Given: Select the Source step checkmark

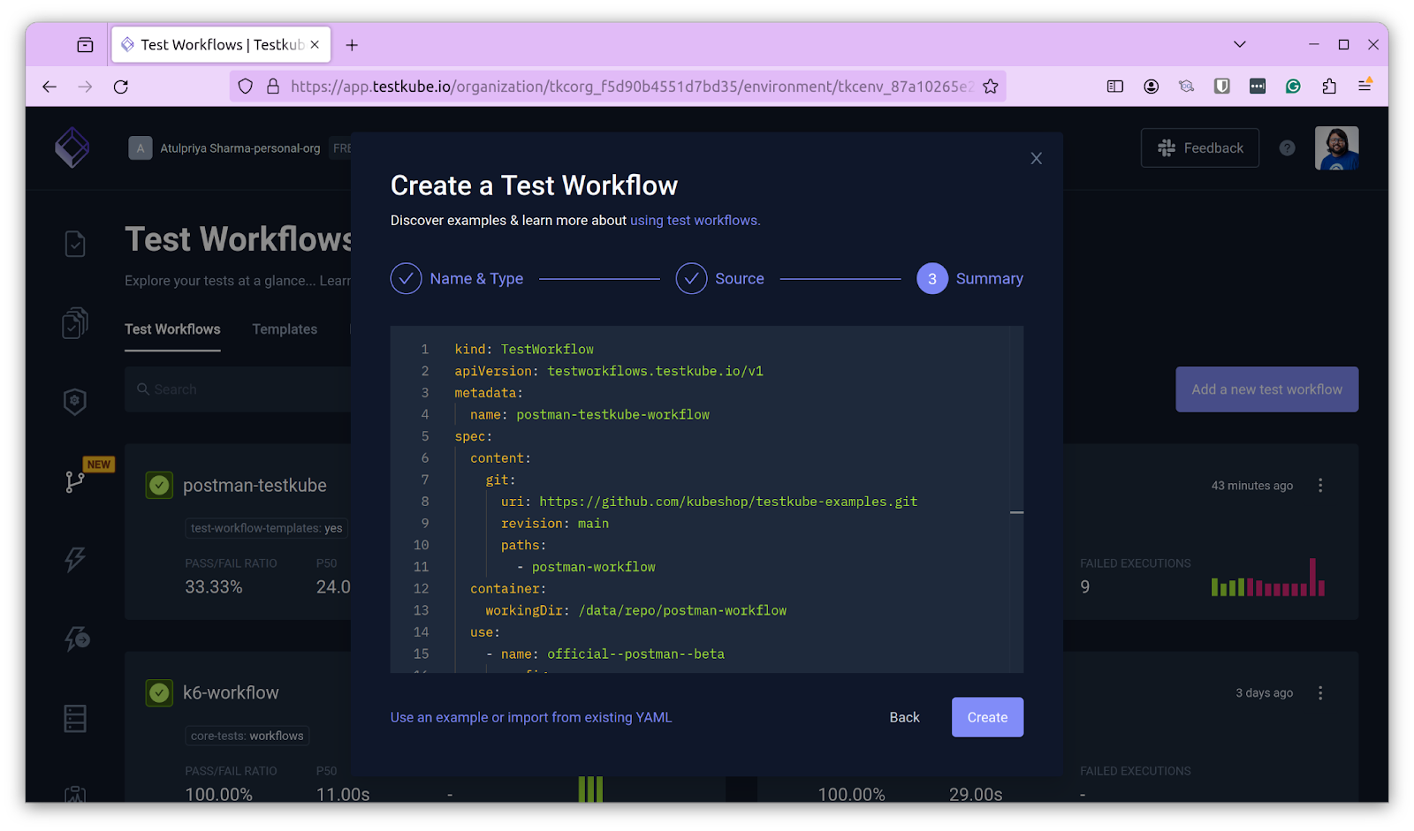Looking at the screenshot, I should tap(691, 278).
